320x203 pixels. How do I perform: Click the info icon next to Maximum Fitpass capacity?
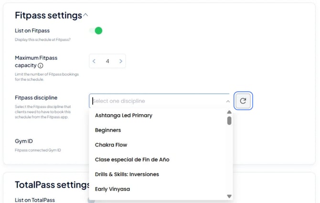tap(41, 66)
